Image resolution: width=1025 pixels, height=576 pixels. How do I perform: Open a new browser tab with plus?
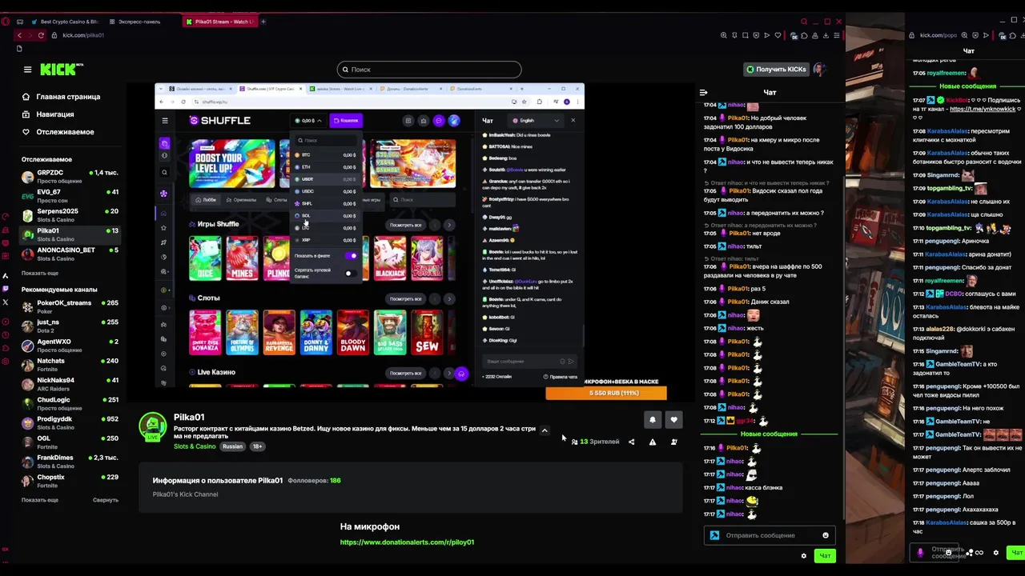click(263, 22)
